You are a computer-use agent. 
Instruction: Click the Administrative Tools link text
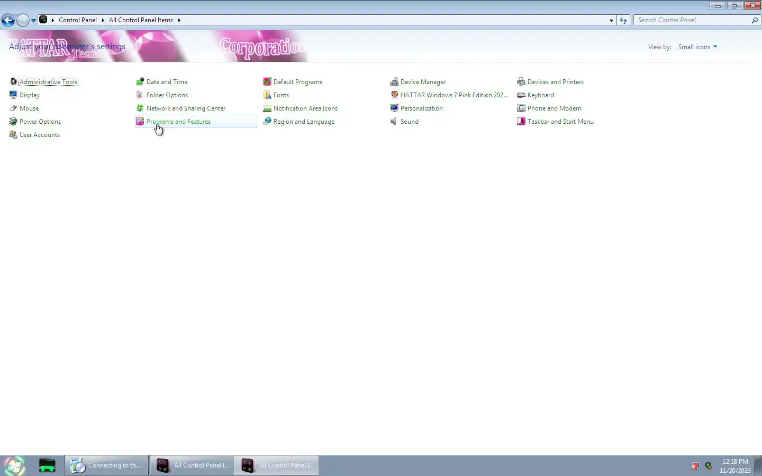49,81
